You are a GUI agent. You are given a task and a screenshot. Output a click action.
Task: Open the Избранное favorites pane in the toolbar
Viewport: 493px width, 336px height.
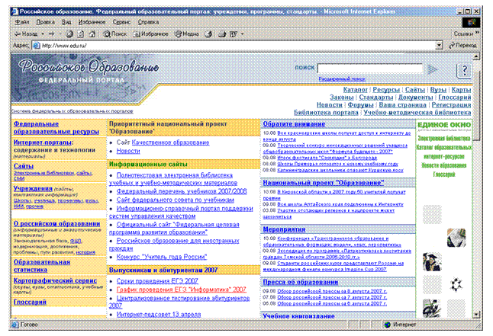(x=150, y=34)
